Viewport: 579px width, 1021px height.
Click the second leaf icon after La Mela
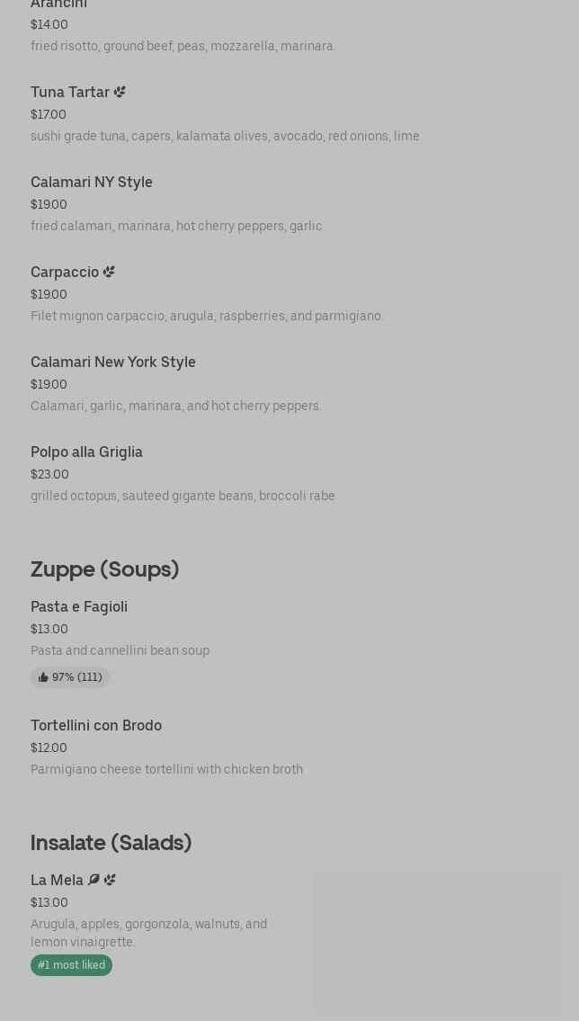click(110, 880)
